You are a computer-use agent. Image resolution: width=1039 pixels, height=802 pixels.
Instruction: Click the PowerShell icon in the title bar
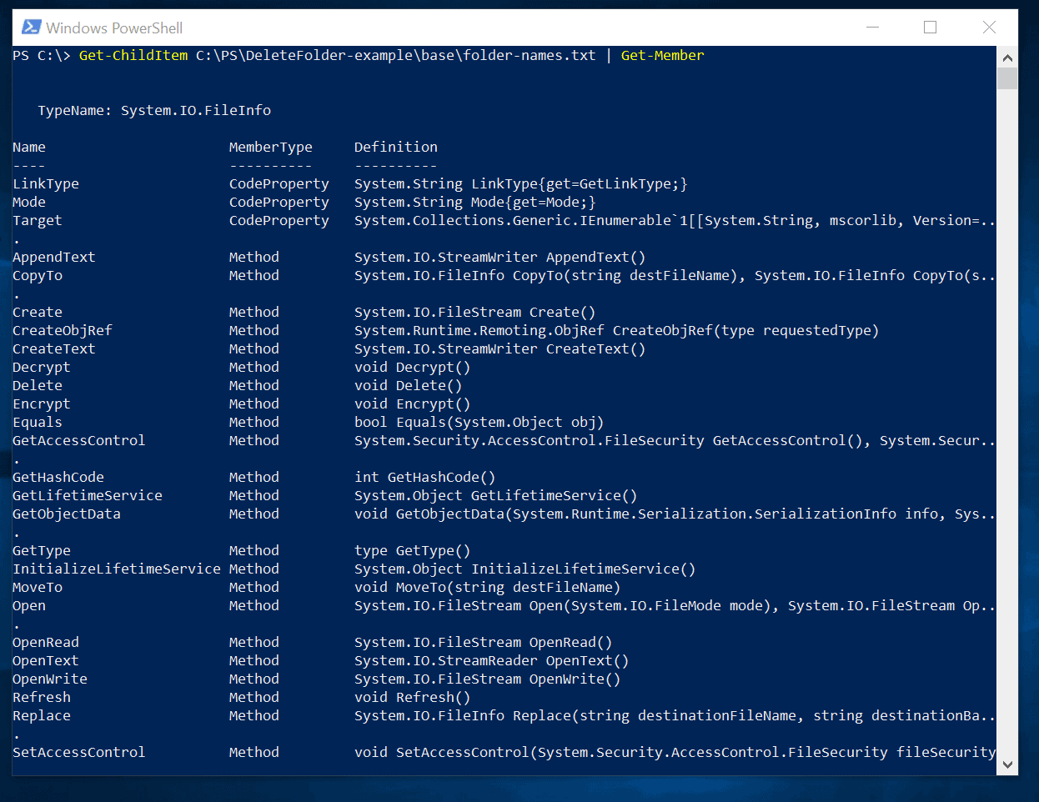pos(31,27)
